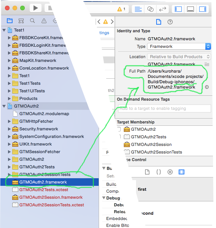The width and height of the screenshot is (216, 228).
Task: Toggle the Navigator pane visibility
Action: tap(178, 9)
